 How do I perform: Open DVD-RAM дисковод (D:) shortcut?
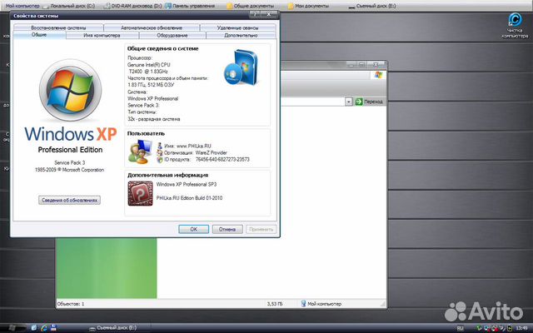[x=133, y=6]
